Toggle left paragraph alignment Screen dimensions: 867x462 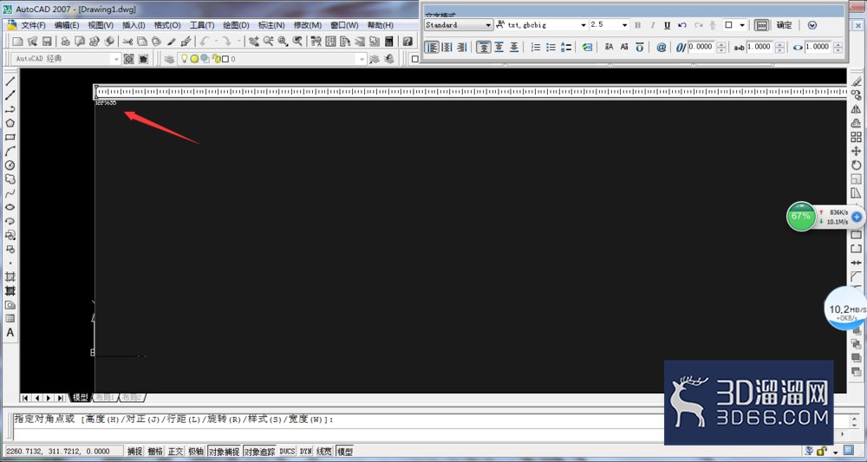(432, 48)
